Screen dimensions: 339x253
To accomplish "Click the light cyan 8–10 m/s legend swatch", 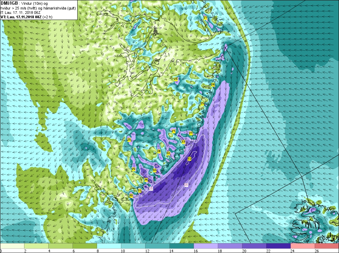I will pyautogui.click(x=109, y=246).
